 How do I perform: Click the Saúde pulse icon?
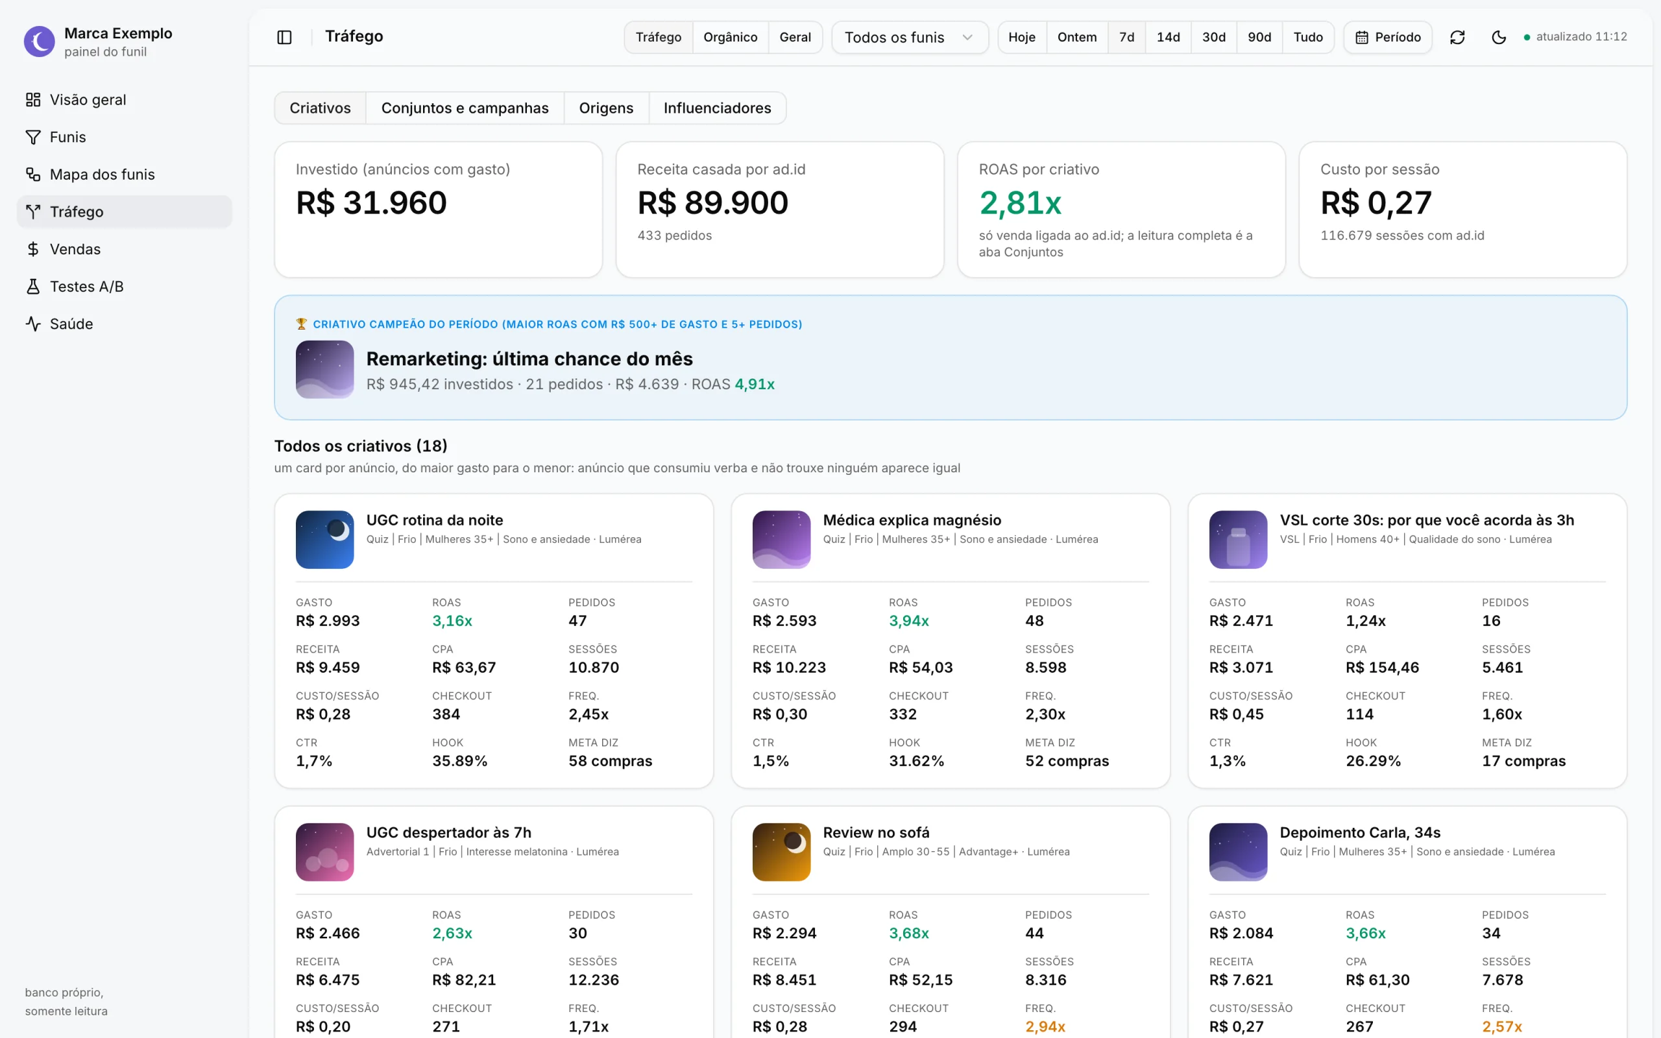pyautogui.click(x=33, y=323)
